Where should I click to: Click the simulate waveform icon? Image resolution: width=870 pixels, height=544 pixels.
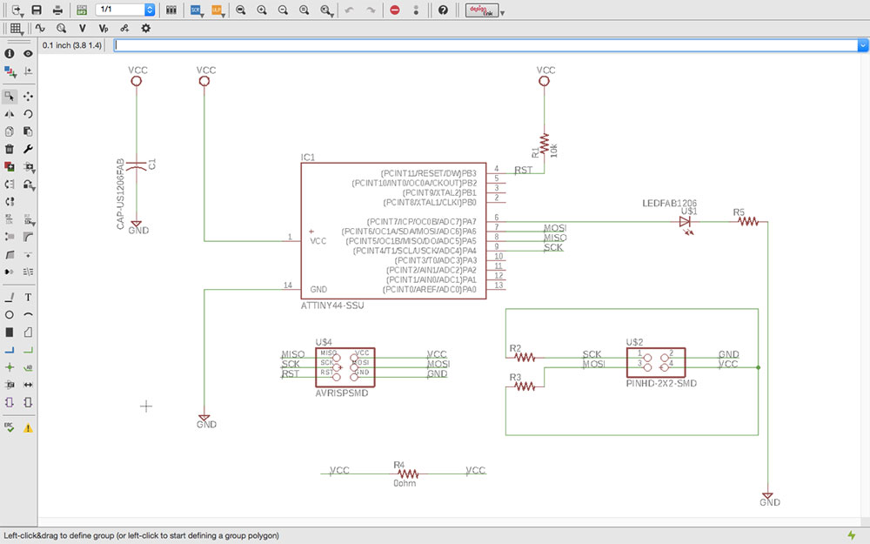coord(40,28)
